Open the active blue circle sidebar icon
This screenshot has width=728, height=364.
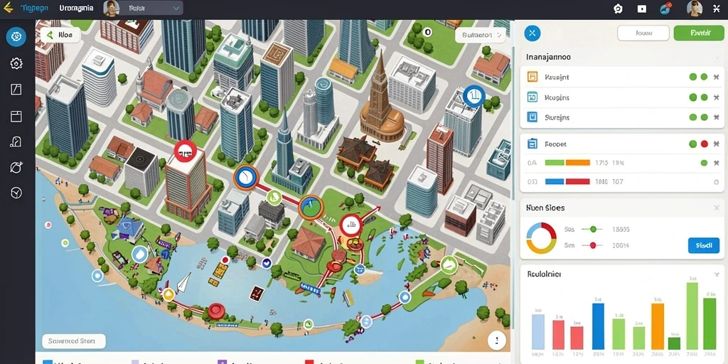[16, 36]
